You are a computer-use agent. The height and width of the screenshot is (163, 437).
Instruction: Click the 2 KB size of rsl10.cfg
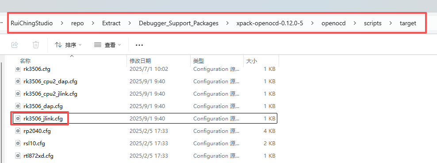269,144
